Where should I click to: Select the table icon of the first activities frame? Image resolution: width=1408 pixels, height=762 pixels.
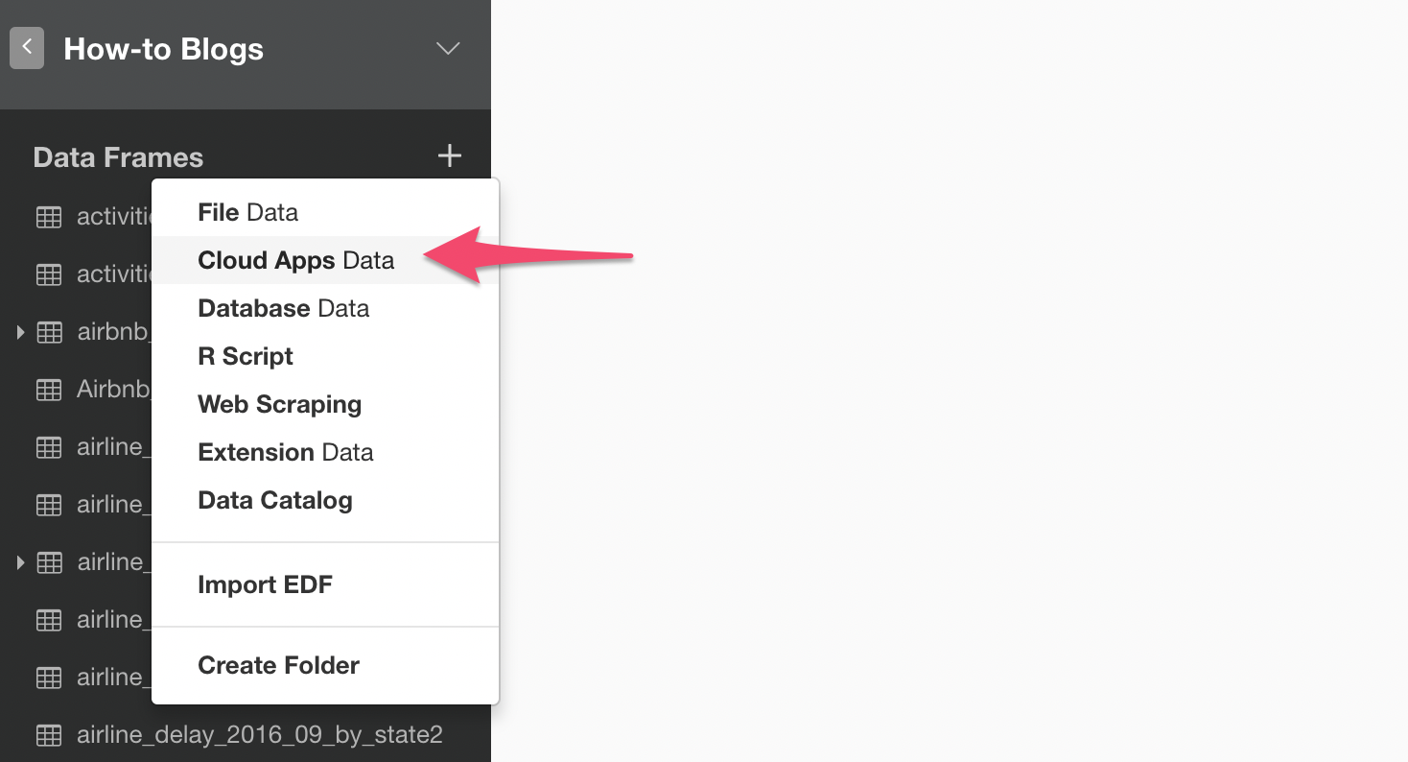[48, 217]
